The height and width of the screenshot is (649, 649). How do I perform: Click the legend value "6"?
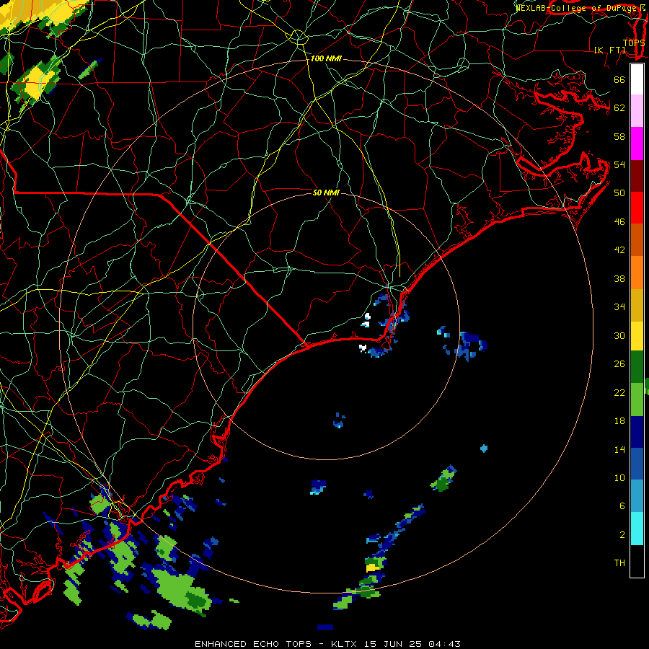pos(622,506)
